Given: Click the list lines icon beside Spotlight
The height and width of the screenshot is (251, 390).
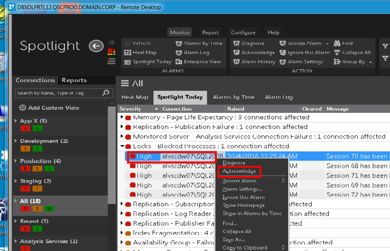Looking at the screenshot, I should tap(111, 61).
